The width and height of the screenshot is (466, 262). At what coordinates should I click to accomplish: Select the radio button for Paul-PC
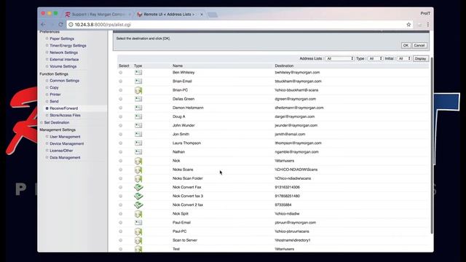point(121,231)
